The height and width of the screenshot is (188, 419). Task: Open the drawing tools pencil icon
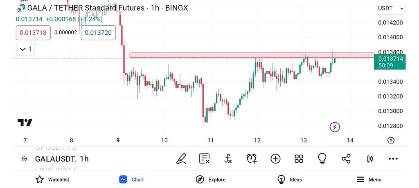[x=182, y=159]
